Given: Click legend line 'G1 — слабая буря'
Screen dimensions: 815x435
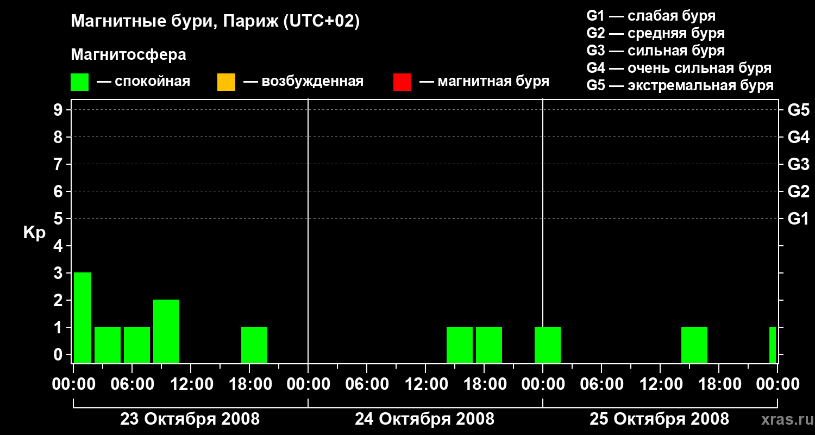Looking at the screenshot, I should click(651, 16).
